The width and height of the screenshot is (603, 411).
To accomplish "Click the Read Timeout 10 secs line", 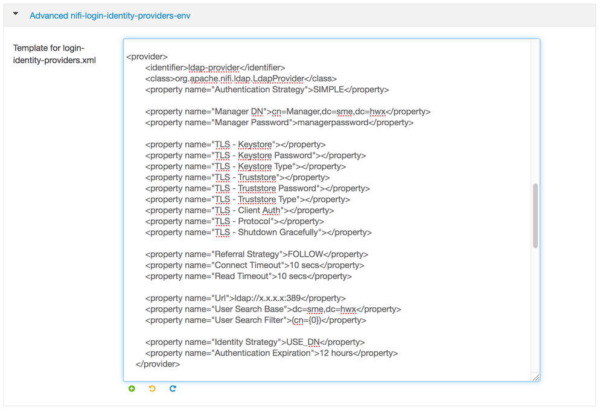I will click(x=249, y=277).
